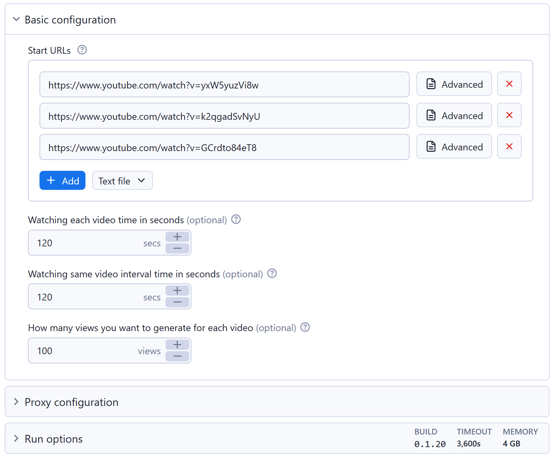Collapse the Basic configuration section
The height and width of the screenshot is (458, 555).
coord(16,19)
